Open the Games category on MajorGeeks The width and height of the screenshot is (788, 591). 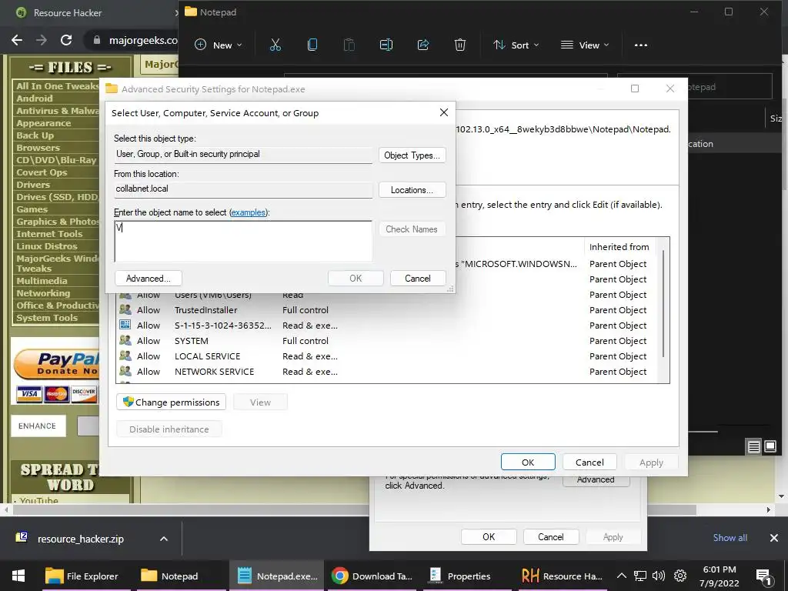click(x=32, y=209)
